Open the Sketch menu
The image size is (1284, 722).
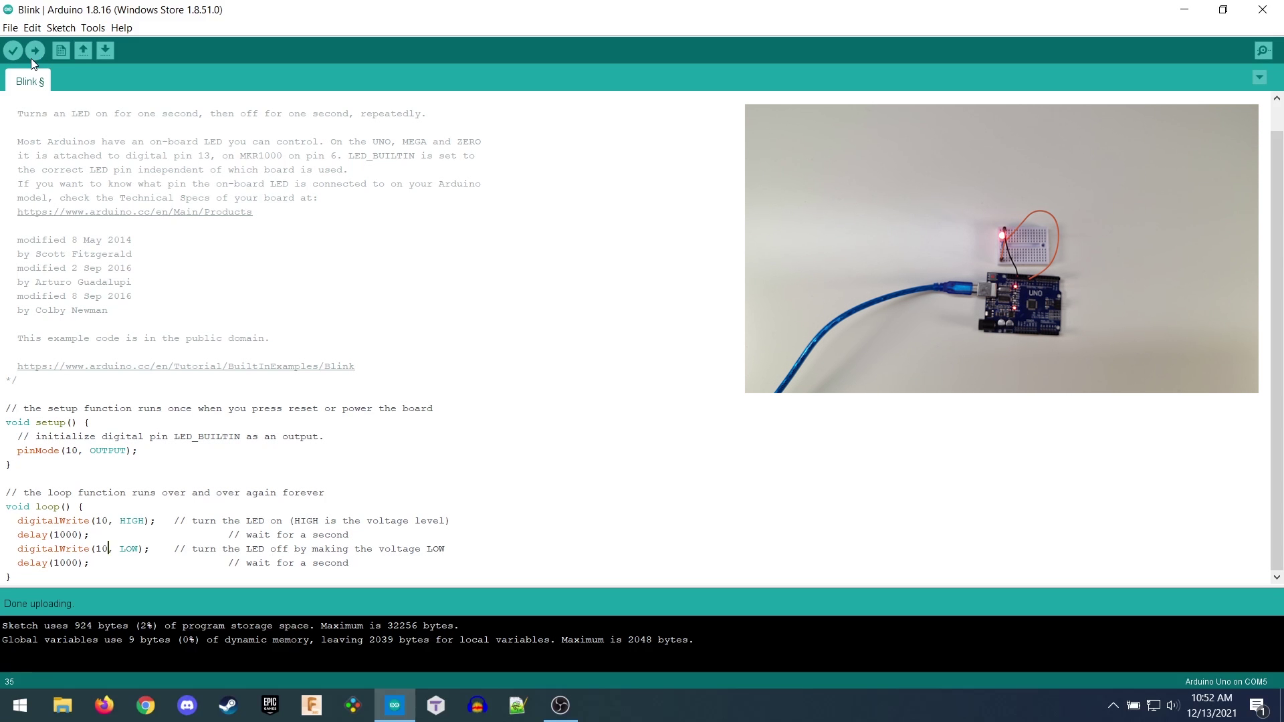point(61,28)
